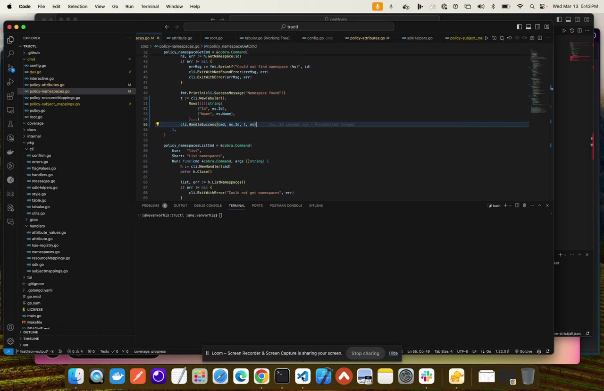This screenshot has height=391, width=604.
Task: Open the Source Control view
Action: (10, 68)
